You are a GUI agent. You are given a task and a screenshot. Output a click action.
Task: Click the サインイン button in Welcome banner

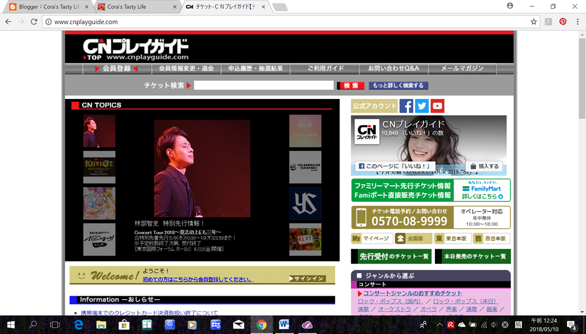[307, 279]
